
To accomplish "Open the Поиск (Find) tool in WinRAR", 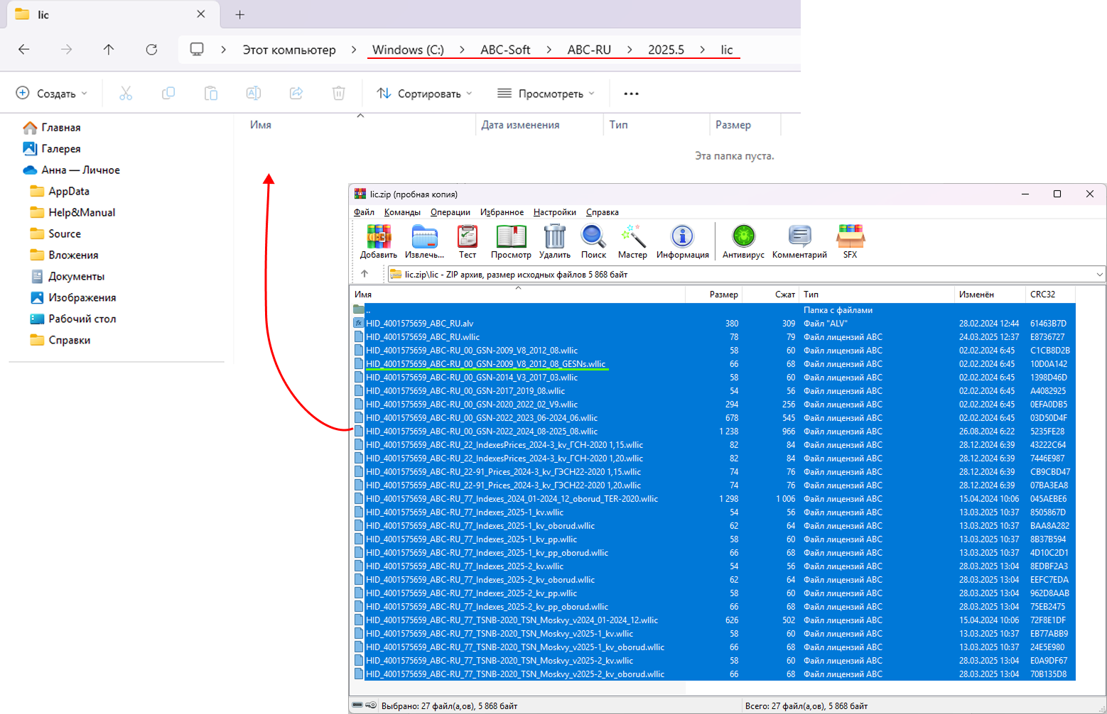I will [x=593, y=241].
